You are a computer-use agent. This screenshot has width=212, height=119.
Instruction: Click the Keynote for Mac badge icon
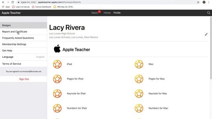(x=139, y=94)
